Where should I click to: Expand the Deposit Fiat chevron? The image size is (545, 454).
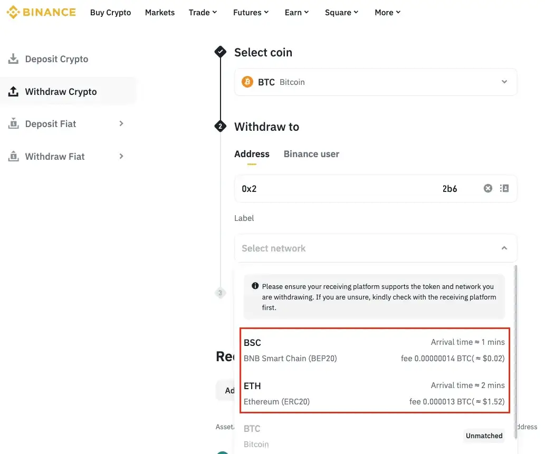click(121, 123)
